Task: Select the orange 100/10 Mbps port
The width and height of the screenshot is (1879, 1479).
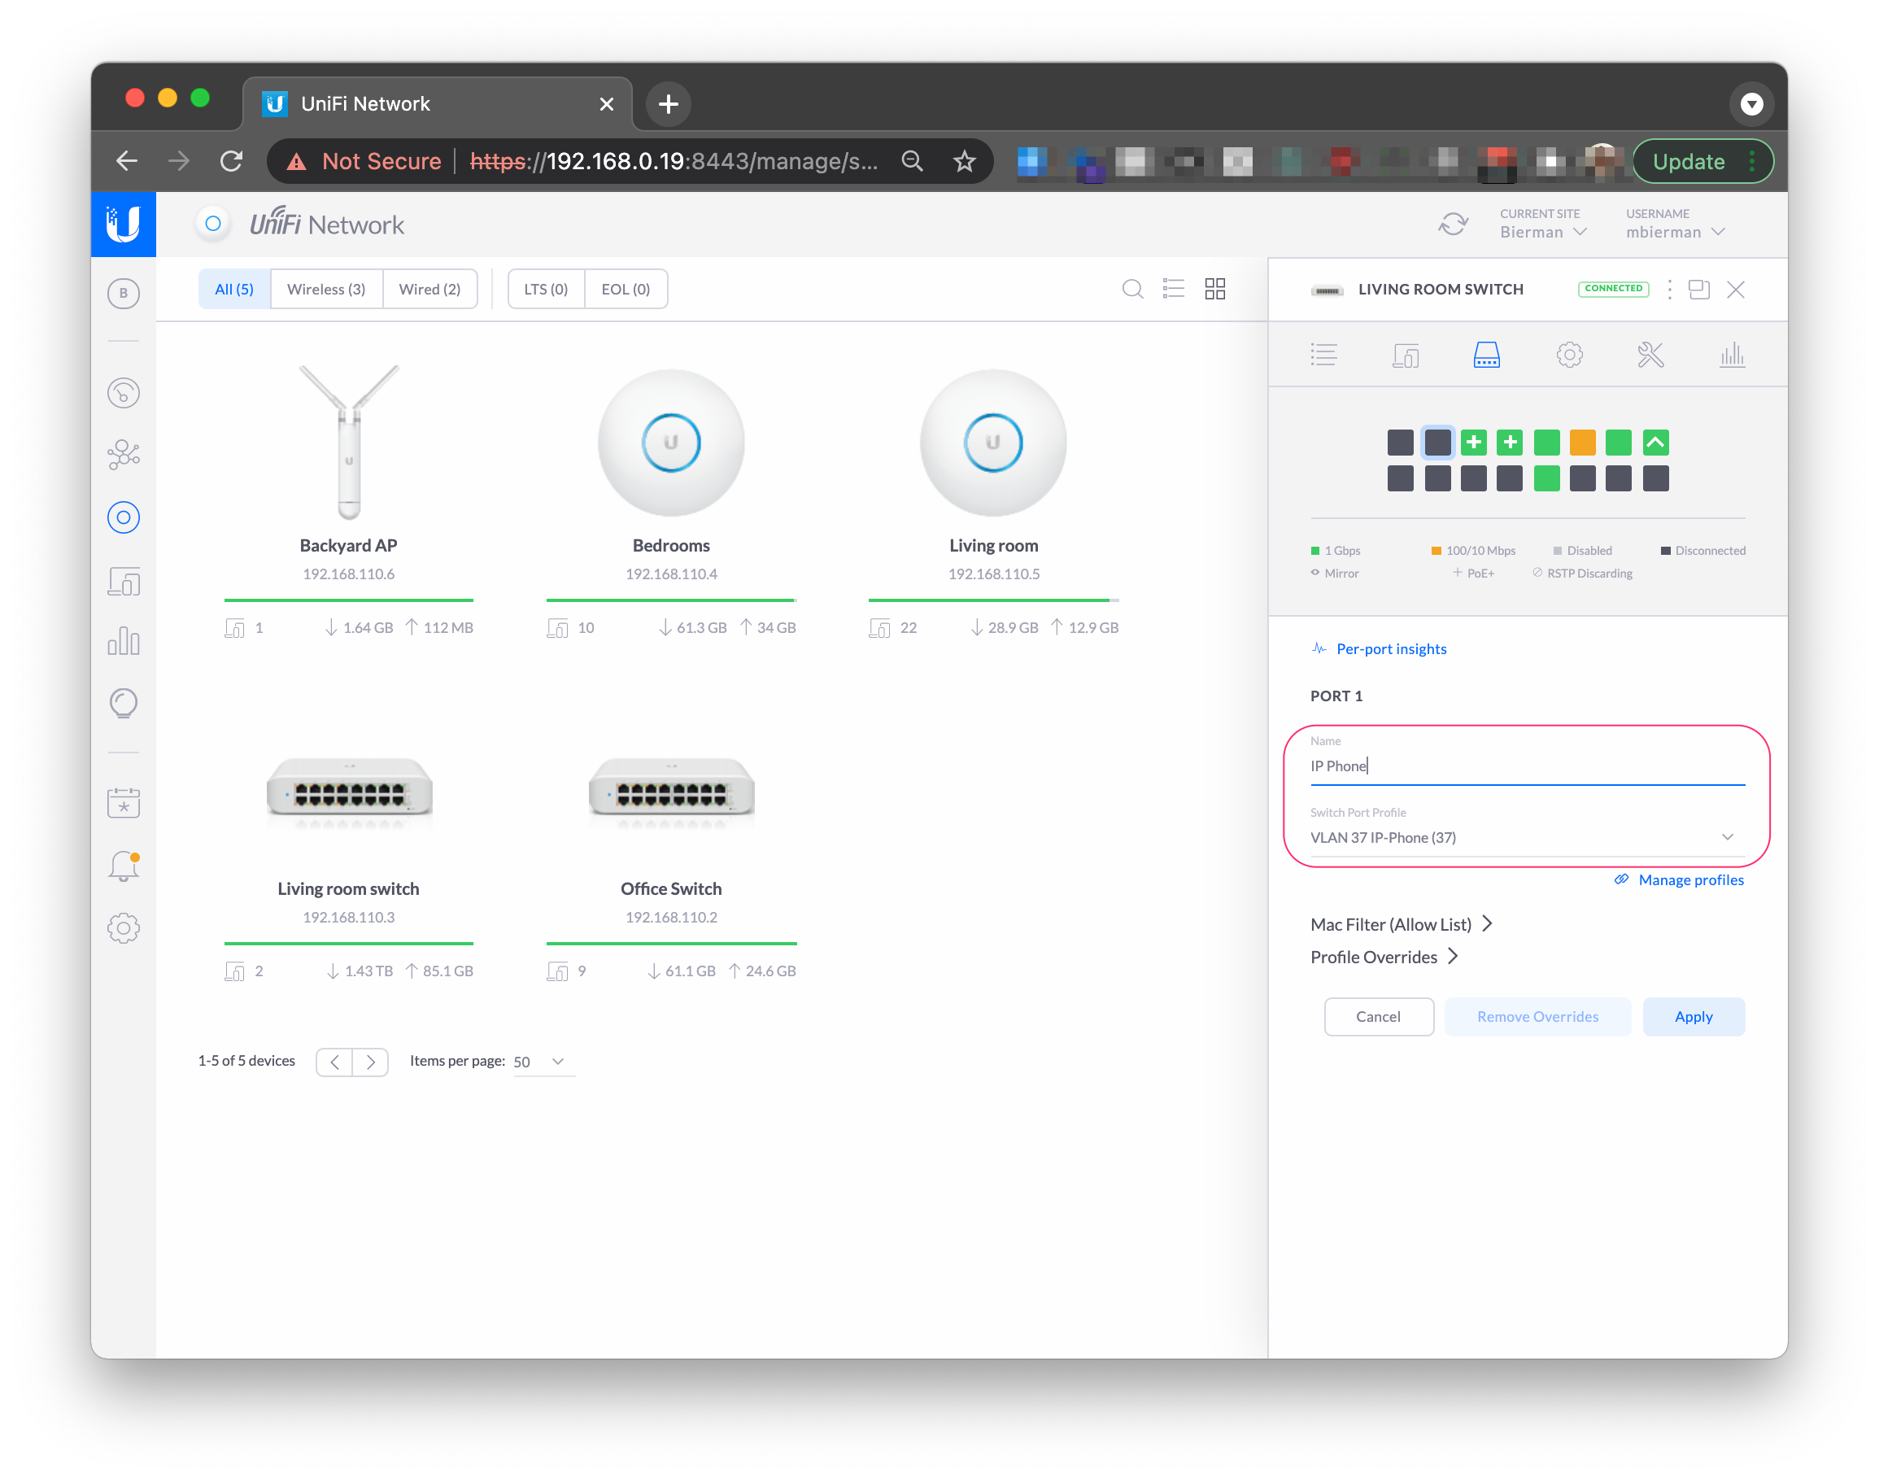Action: point(1582,443)
